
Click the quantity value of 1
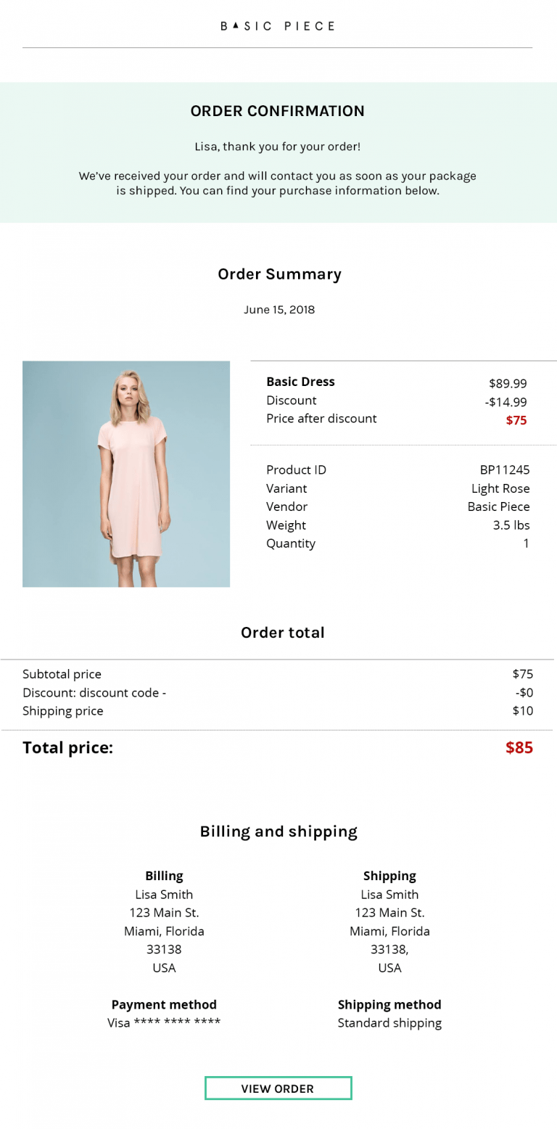click(x=528, y=543)
